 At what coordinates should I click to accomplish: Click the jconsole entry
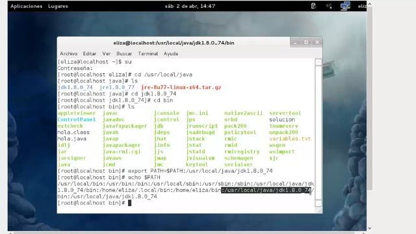point(166,113)
